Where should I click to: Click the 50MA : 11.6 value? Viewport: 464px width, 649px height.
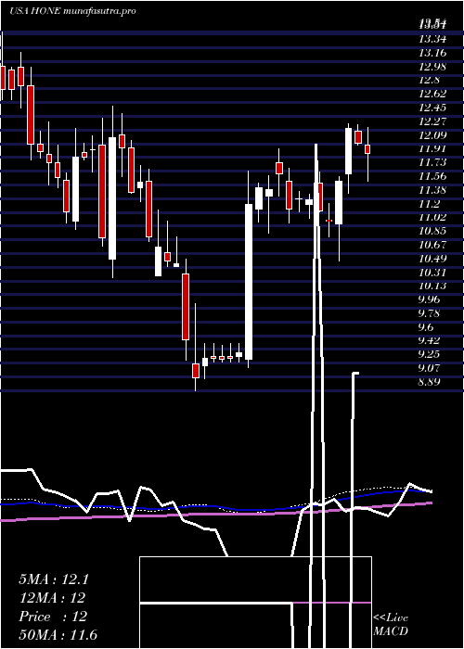(x=58, y=635)
